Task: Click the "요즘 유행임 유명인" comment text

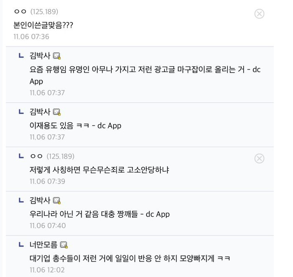Action: coord(145,70)
